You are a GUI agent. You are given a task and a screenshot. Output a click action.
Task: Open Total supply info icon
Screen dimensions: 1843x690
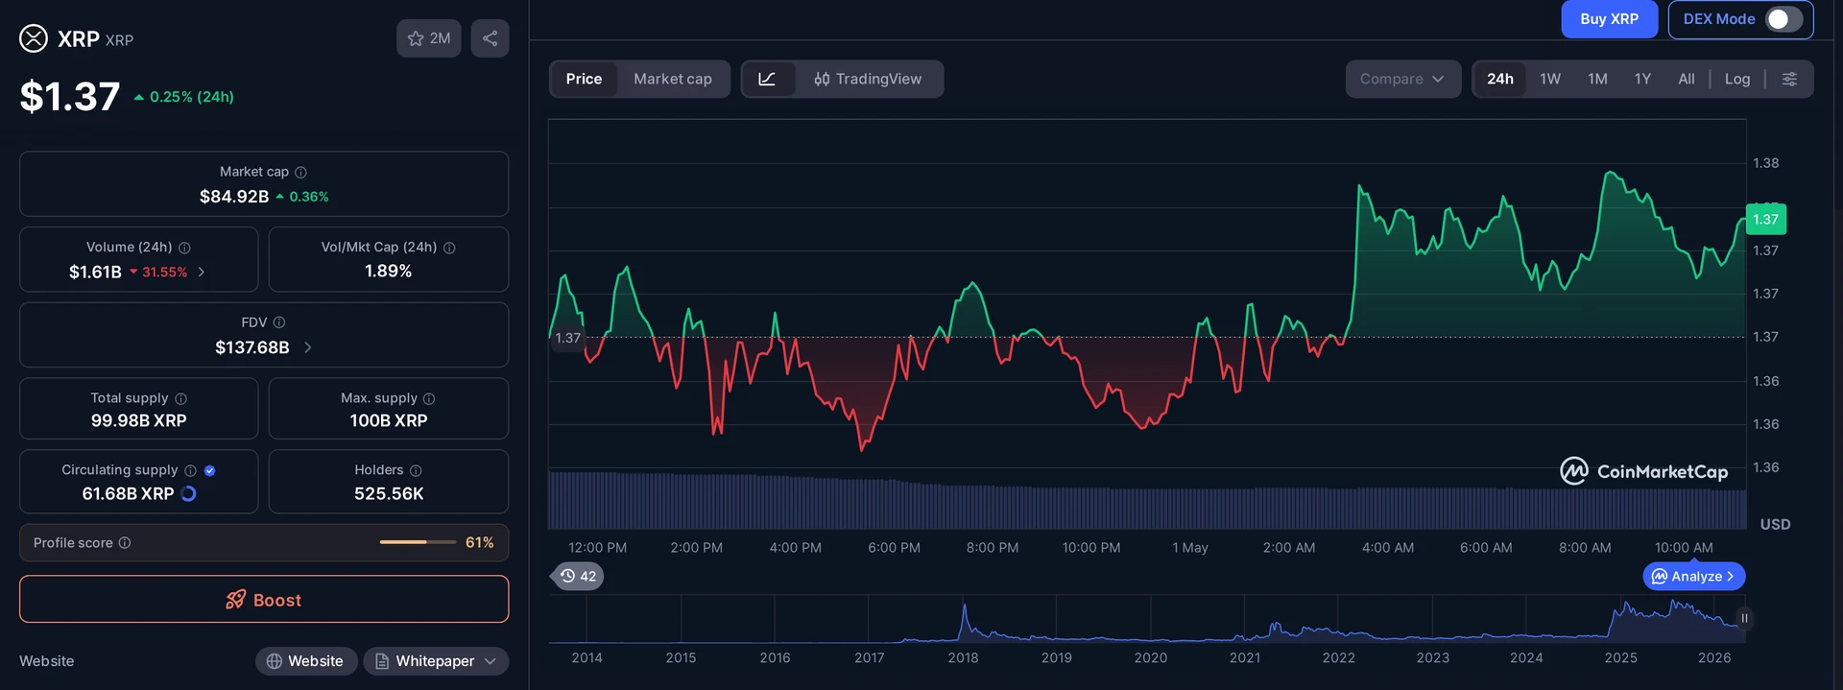click(180, 398)
